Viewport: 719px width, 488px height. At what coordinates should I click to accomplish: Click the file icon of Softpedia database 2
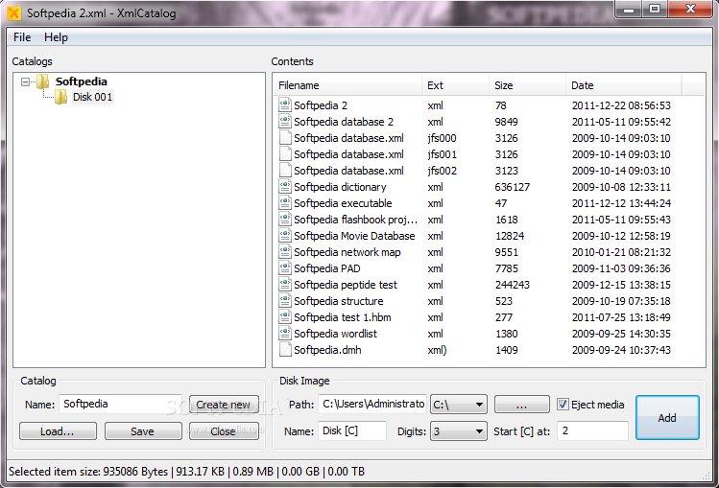pos(285,122)
